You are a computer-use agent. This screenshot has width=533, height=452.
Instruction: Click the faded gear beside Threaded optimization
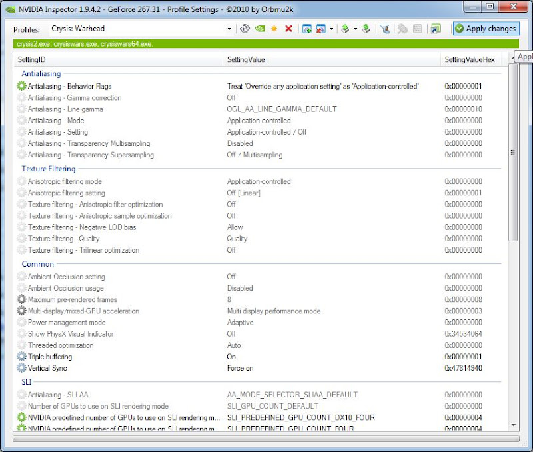[x=21, y=345]
